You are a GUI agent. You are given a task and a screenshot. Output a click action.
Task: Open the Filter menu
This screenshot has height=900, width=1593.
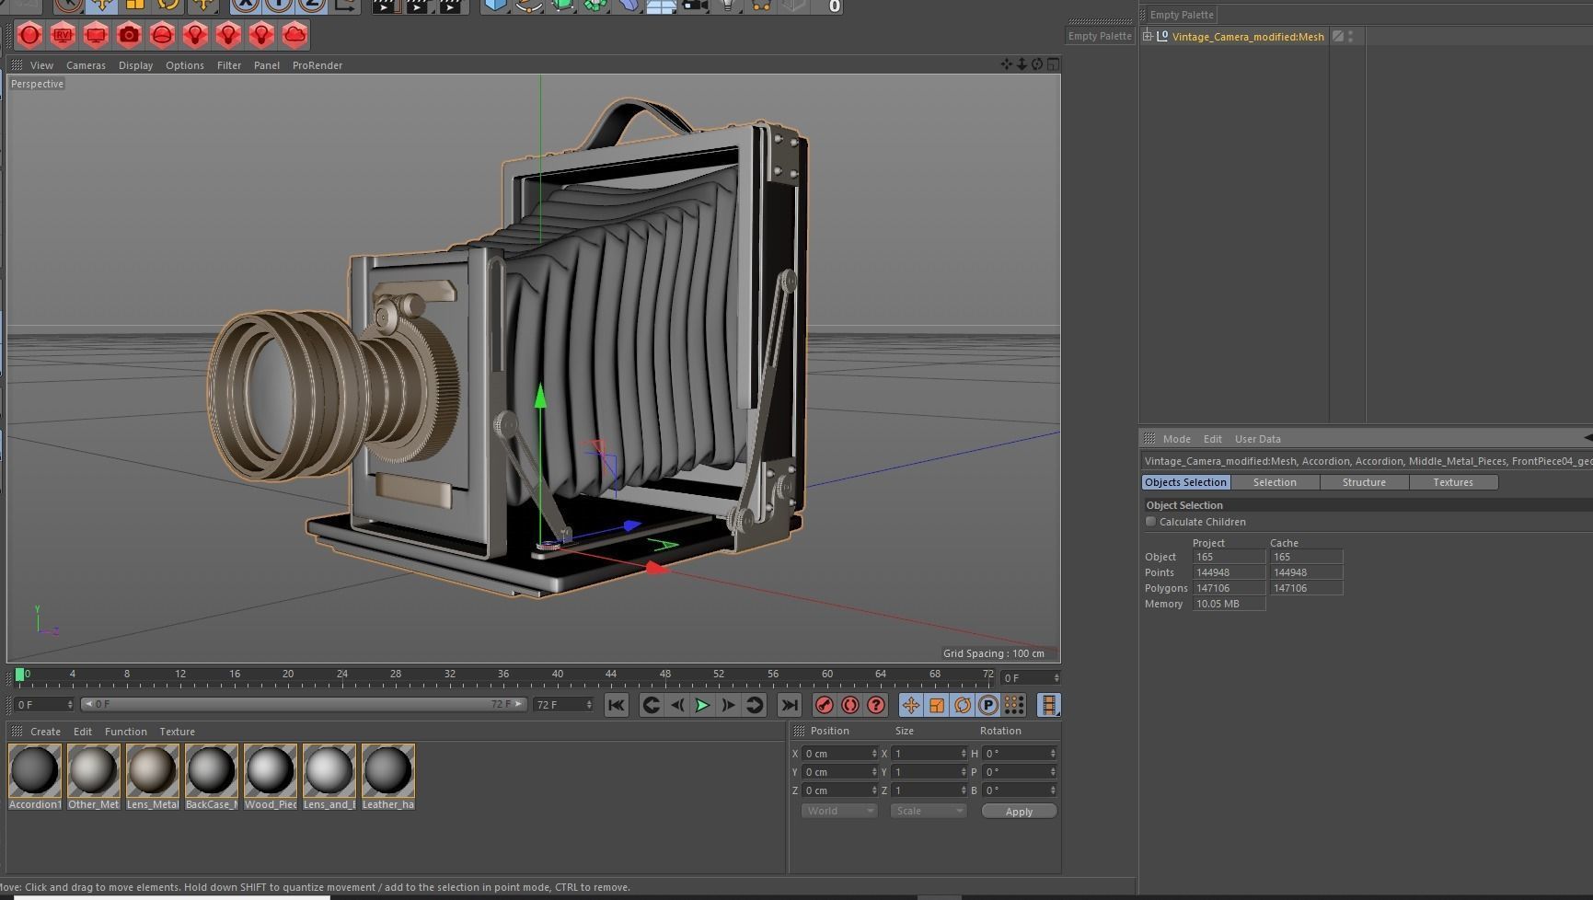pyautogui.click(x=229, y=65)
